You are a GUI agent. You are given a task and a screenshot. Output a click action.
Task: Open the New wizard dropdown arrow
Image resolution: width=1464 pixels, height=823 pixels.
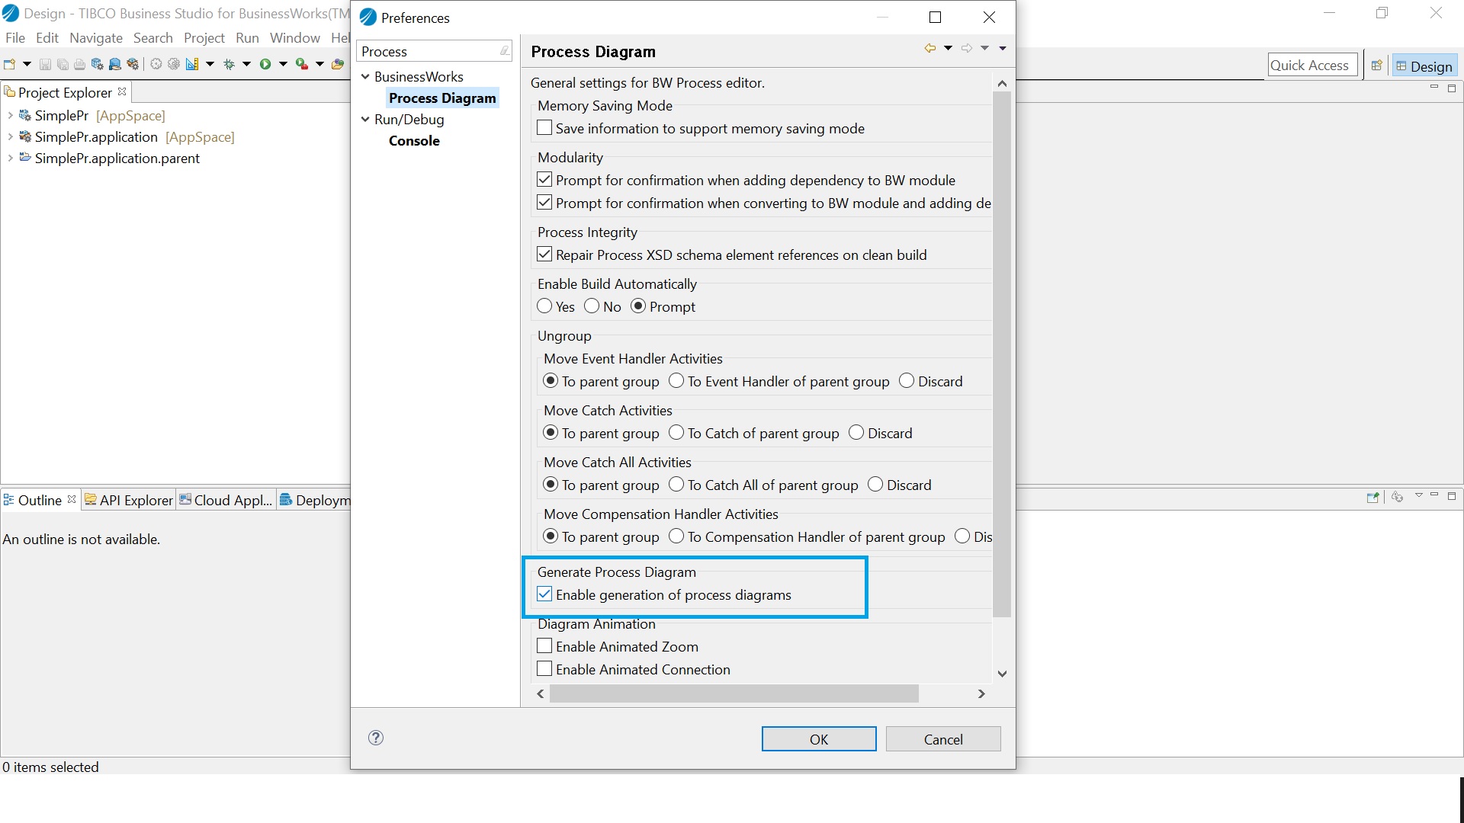(x=27, y=65)
